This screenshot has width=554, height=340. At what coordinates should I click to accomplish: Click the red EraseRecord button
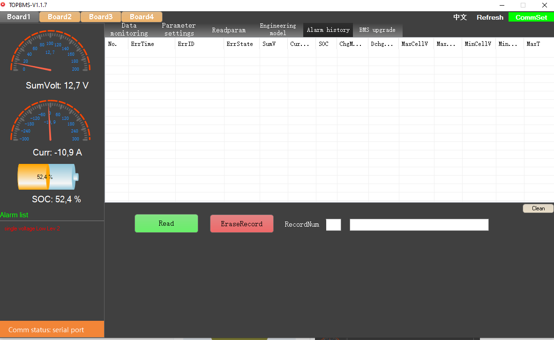pyautogui.click(x=241, y=224)
